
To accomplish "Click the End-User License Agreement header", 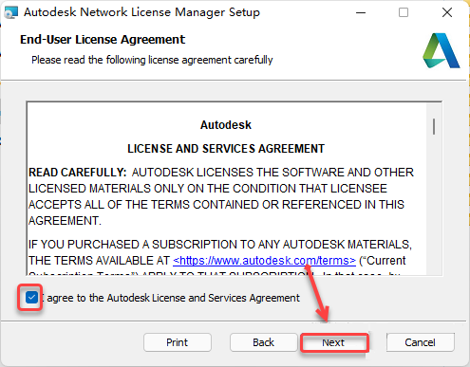I will pyautogui.click(x=103, y=40).
